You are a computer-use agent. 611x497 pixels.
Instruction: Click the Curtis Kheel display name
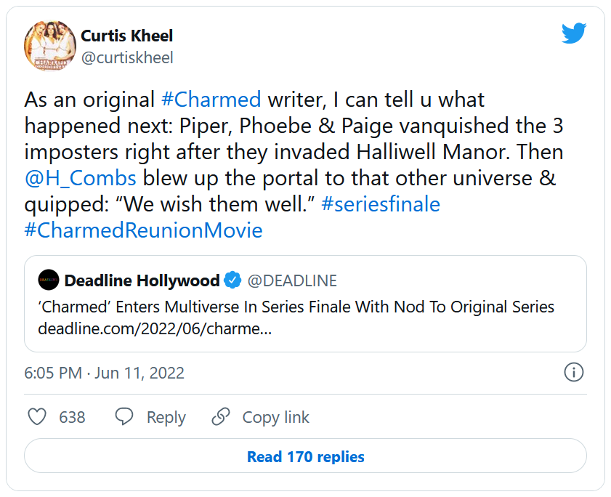(127, 36)
